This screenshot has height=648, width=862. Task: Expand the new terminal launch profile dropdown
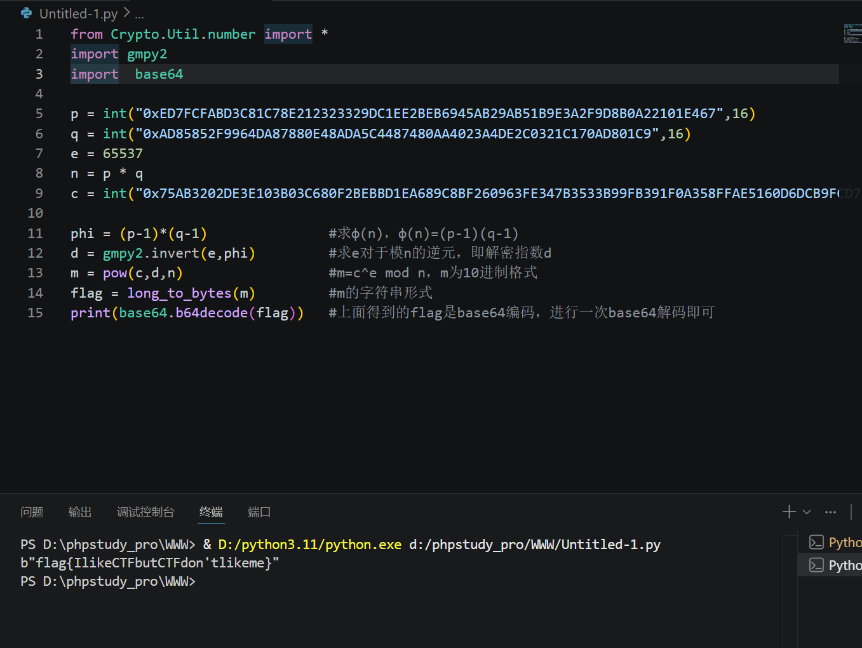coord(807,512)
